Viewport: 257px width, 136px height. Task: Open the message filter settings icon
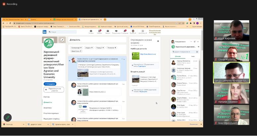tap(197, 52)
